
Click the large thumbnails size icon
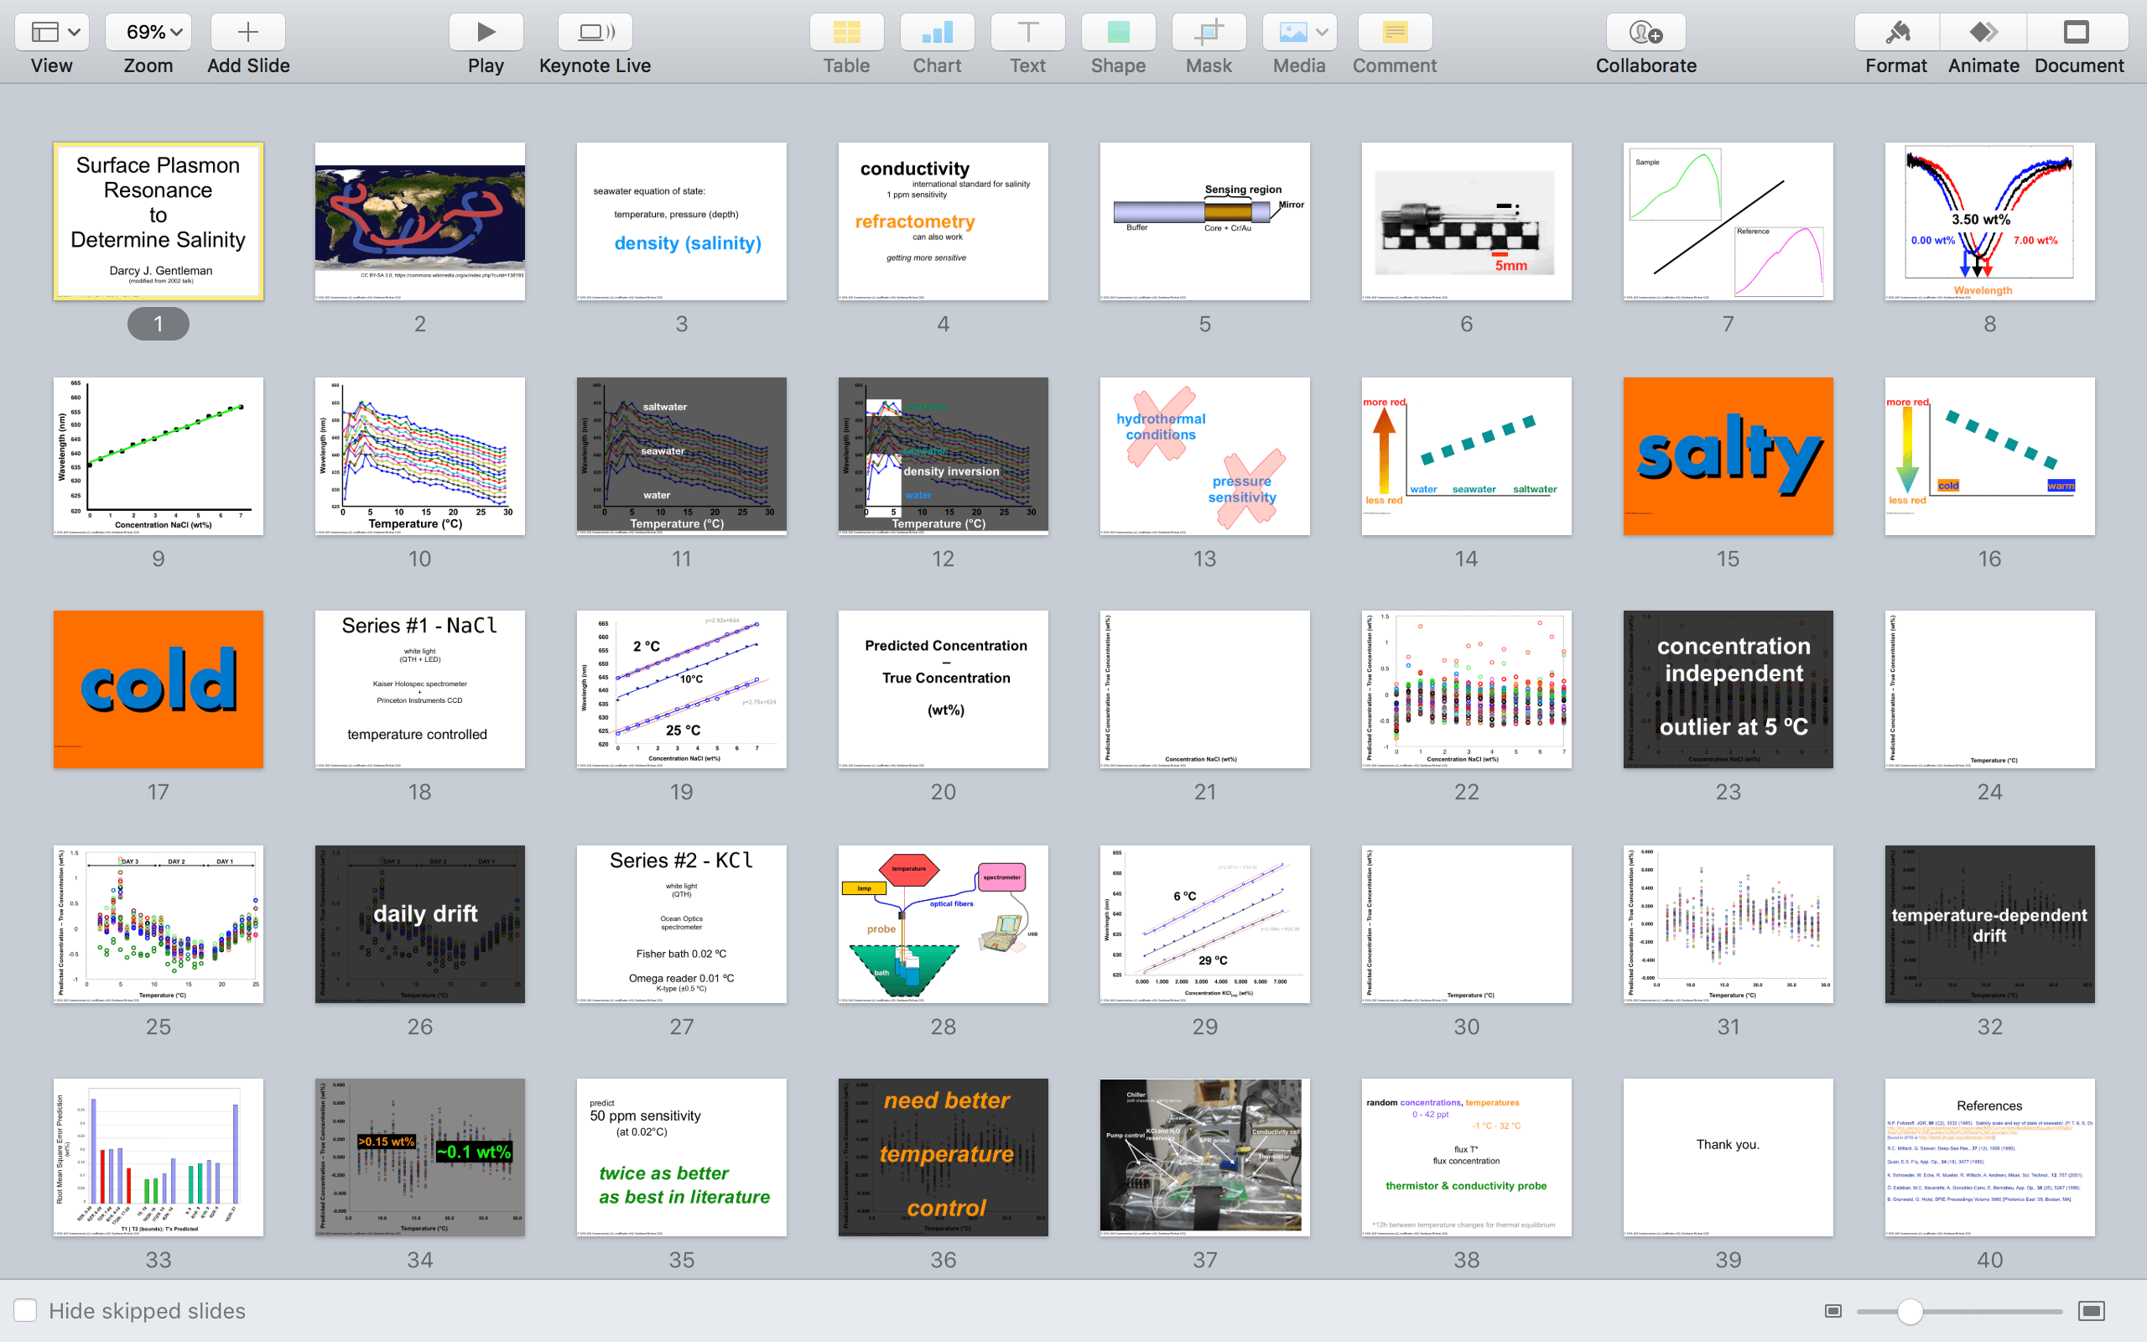point(2091,1311)
